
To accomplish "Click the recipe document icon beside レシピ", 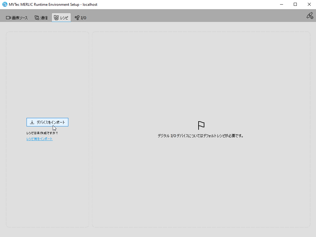I will [x=56, y=18].
